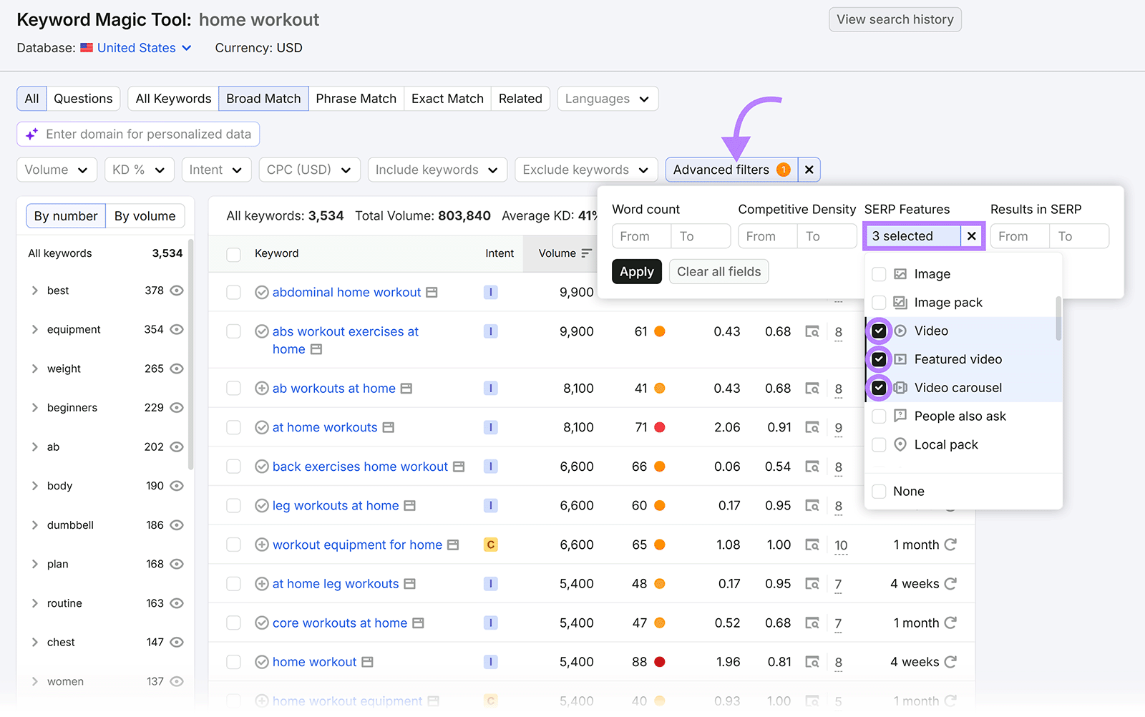Image resolution: width=1145 pixels, height=717 pixels.
Task: Click the add icon for at home leg workouts
Action: point(262,584)
